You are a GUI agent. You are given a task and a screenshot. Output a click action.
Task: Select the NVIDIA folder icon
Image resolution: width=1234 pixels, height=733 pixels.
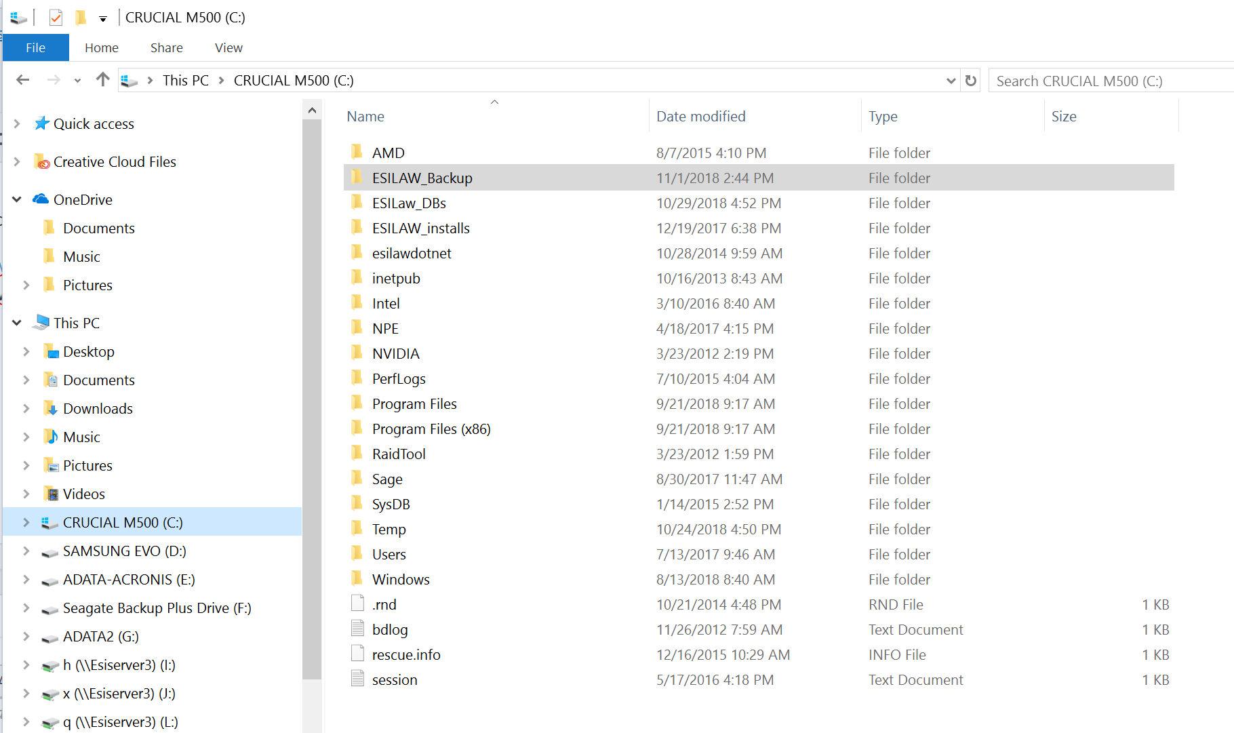tap(357, 353)
